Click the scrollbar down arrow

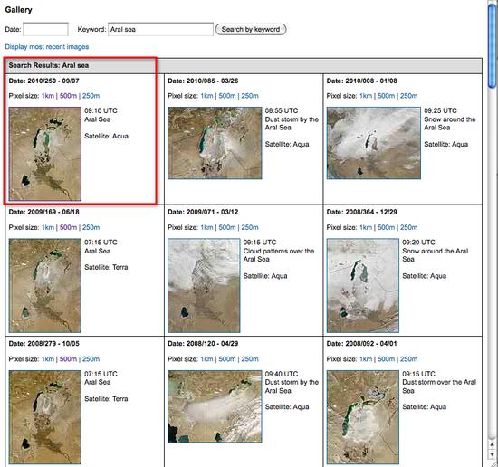click(x=493, y=454)
